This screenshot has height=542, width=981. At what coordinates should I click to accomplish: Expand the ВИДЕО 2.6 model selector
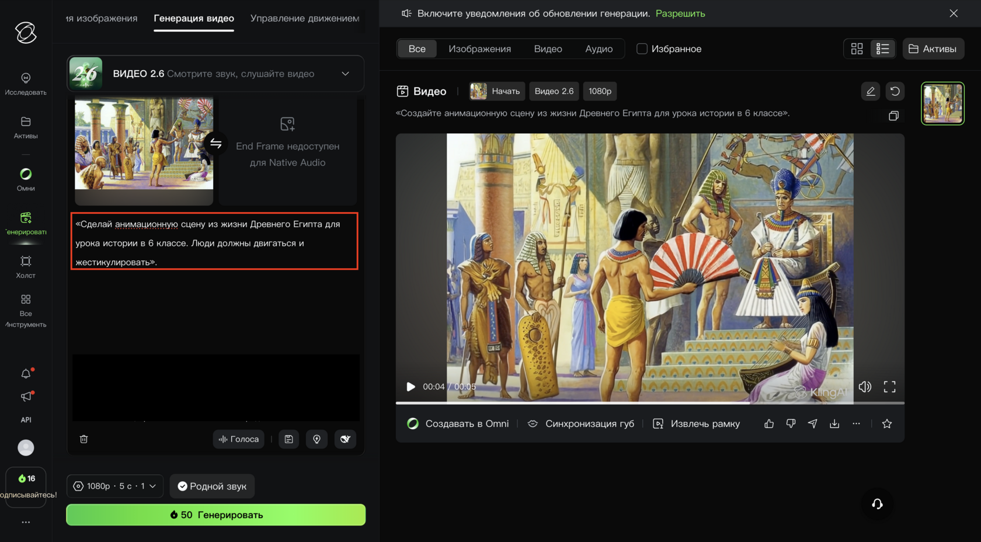[x=215, y=74]
